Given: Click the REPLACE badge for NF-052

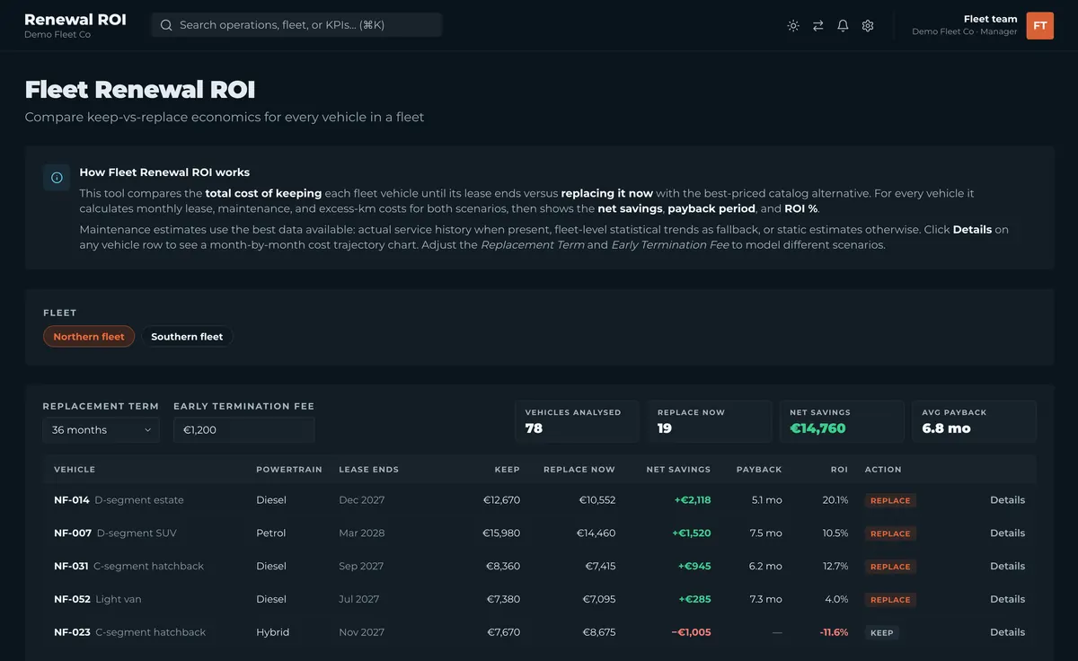Looking at the screenshot, I should click(x=890, y=599).
